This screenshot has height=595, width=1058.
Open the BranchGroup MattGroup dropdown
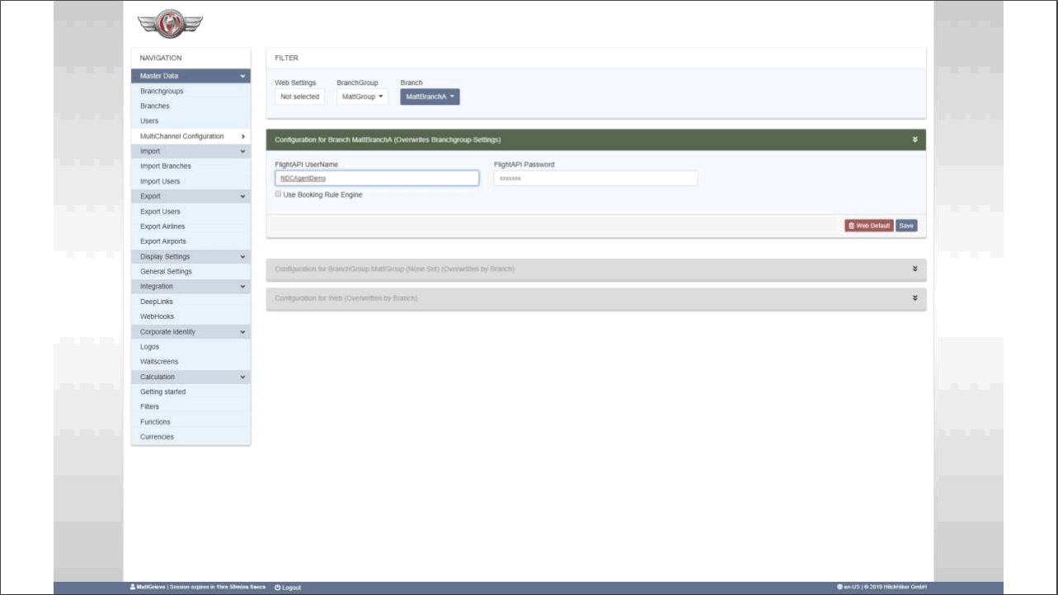[x=362, y=96]
